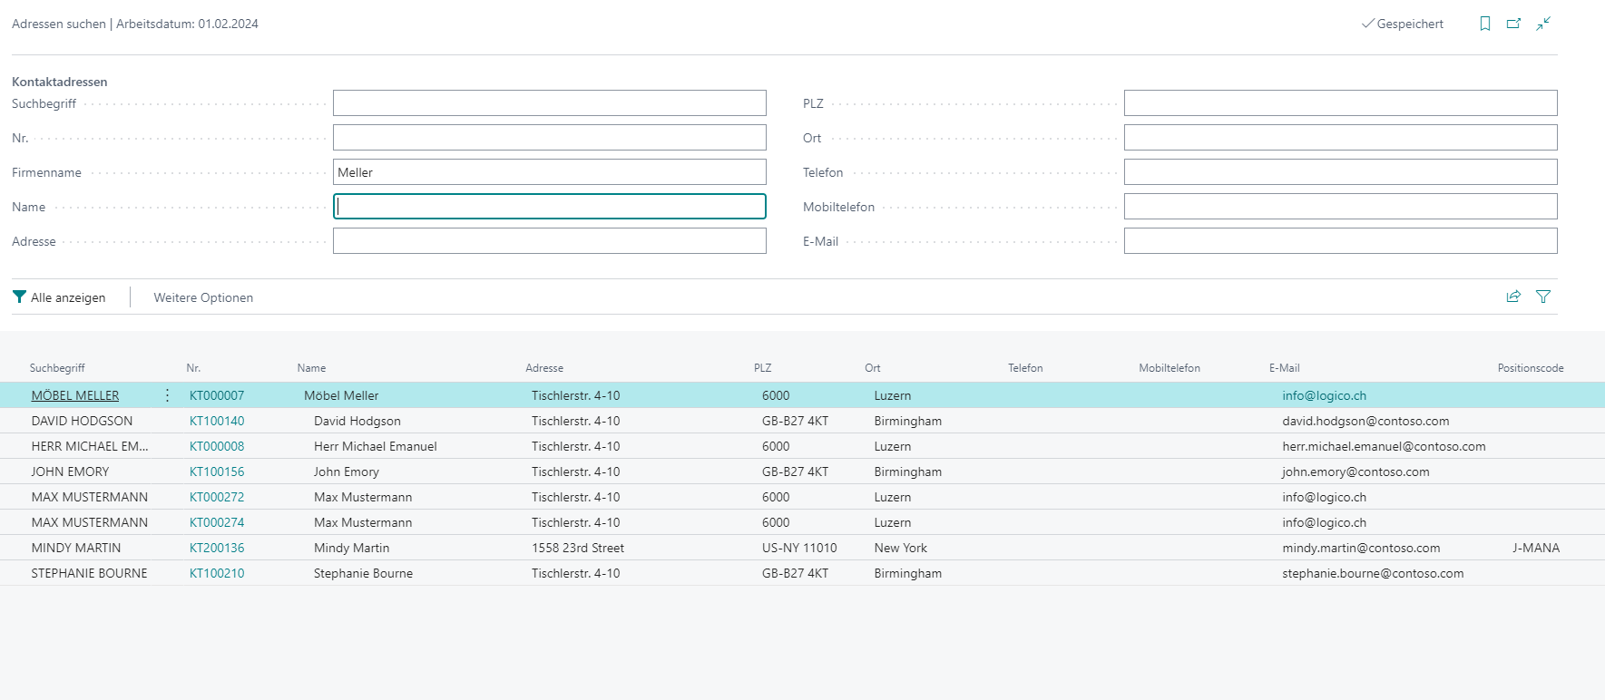Open Weitere Optionen menu

pyautogui.click(x=203, y=297)
